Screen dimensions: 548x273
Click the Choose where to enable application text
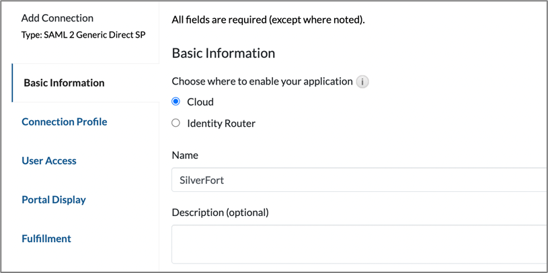tap(262, 81)
